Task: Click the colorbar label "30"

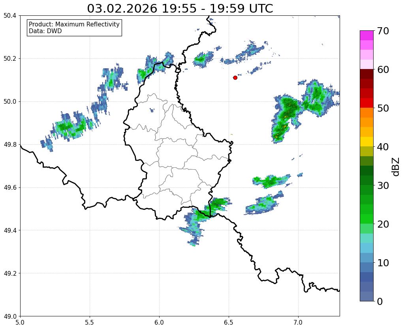Action: (x=383, y=185)
